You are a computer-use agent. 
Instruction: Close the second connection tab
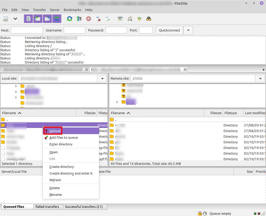tap(185, 70)
